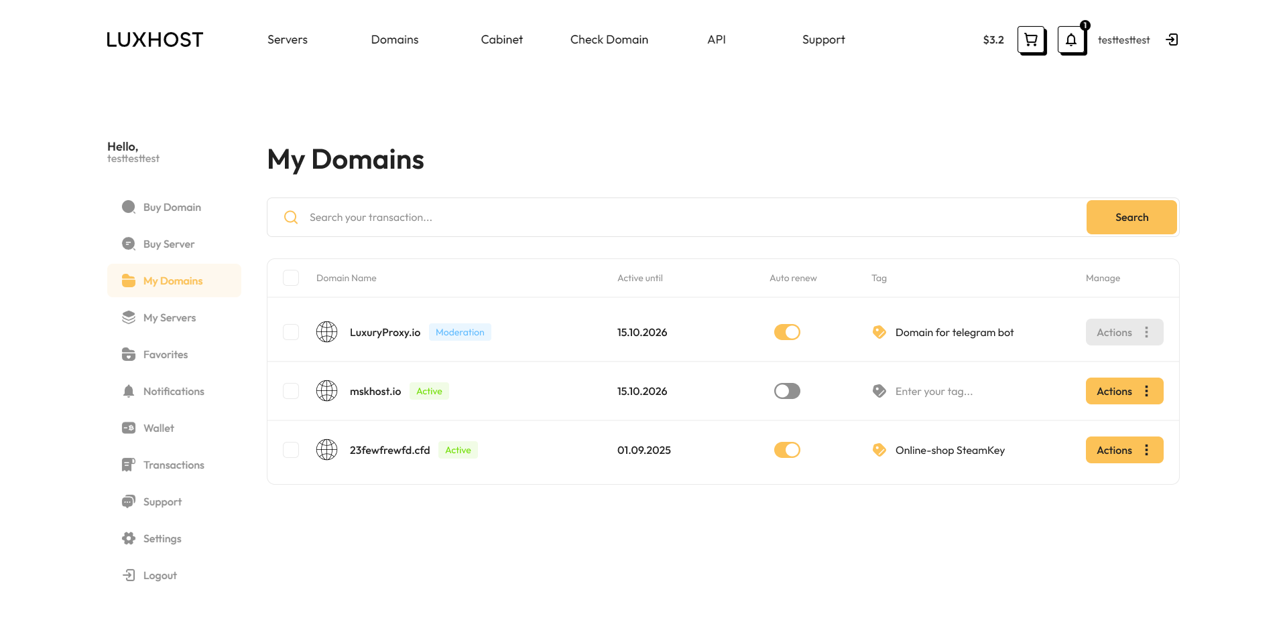The height and width of the screenshot is (636, 1287).
Task: Click the yellow Search button
Action: (x=1131, y=218)
